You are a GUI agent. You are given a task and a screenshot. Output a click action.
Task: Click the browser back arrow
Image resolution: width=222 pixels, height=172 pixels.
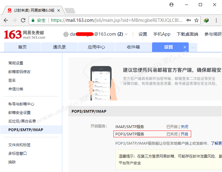click(6, 20)
